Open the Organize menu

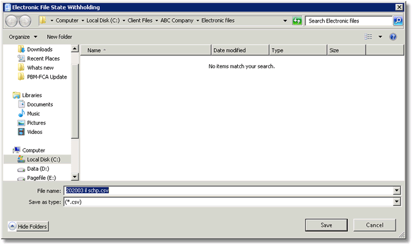click(x=23, y=37)
